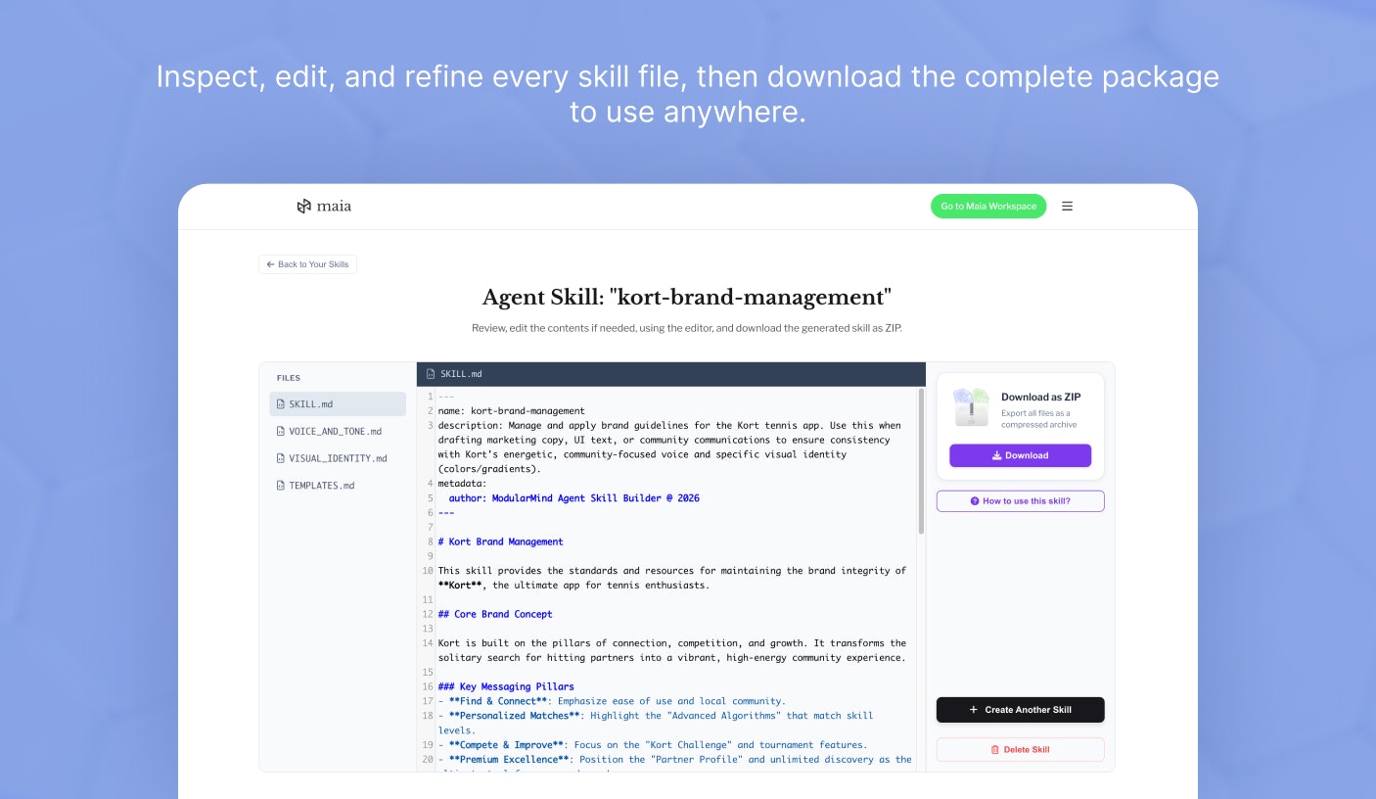Open How to use this skill help
This screenshot has width=1376, height=799.
tap(1020, 501)
